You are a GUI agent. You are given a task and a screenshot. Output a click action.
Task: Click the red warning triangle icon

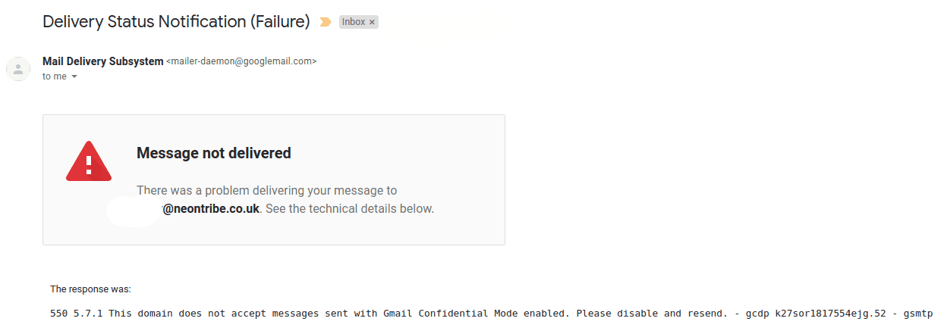89,161
